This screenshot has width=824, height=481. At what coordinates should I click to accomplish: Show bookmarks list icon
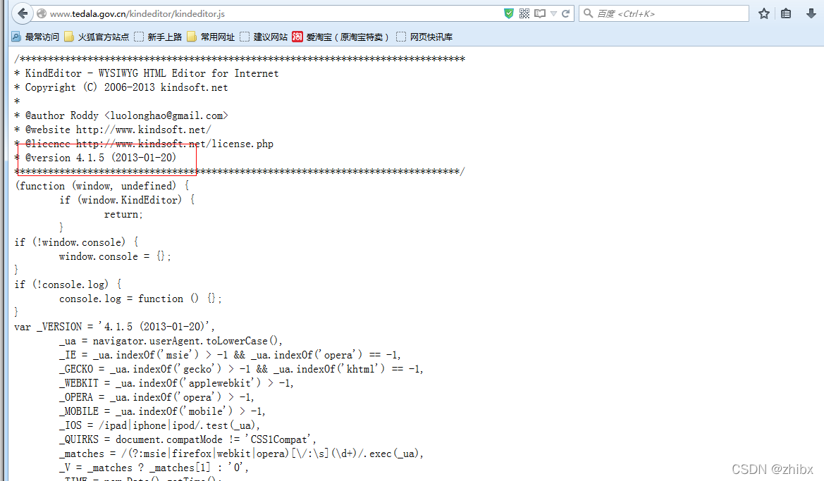point(786,13)
